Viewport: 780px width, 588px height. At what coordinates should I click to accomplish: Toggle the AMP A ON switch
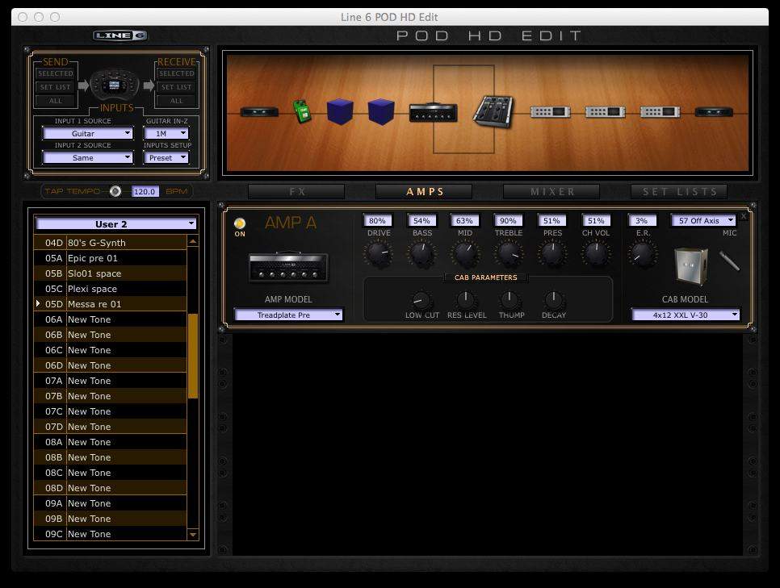coord(240,223)
